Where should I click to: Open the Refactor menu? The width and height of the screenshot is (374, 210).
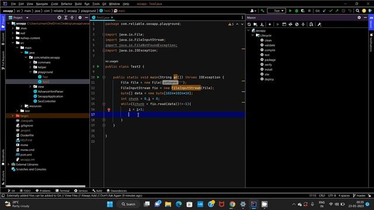point(67,4)
